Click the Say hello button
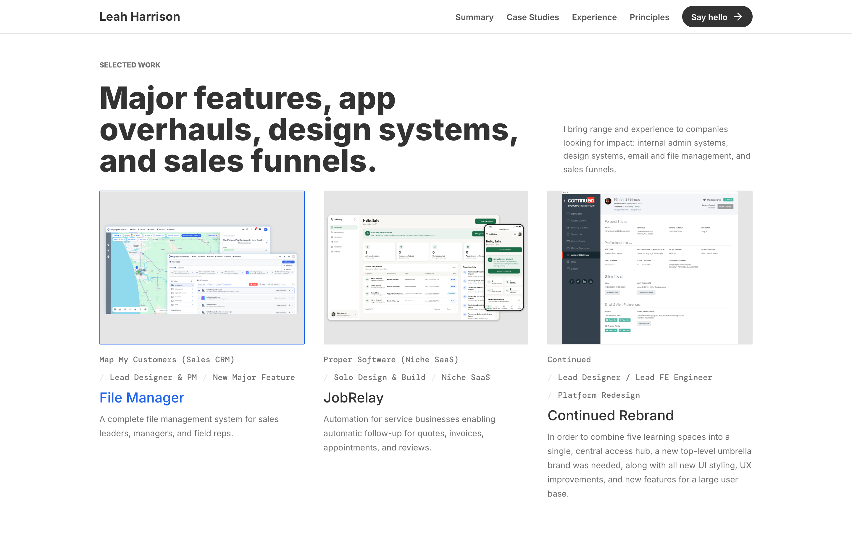Image resolution: width=852 pixels, height=541 pixels. coord(717,17)
